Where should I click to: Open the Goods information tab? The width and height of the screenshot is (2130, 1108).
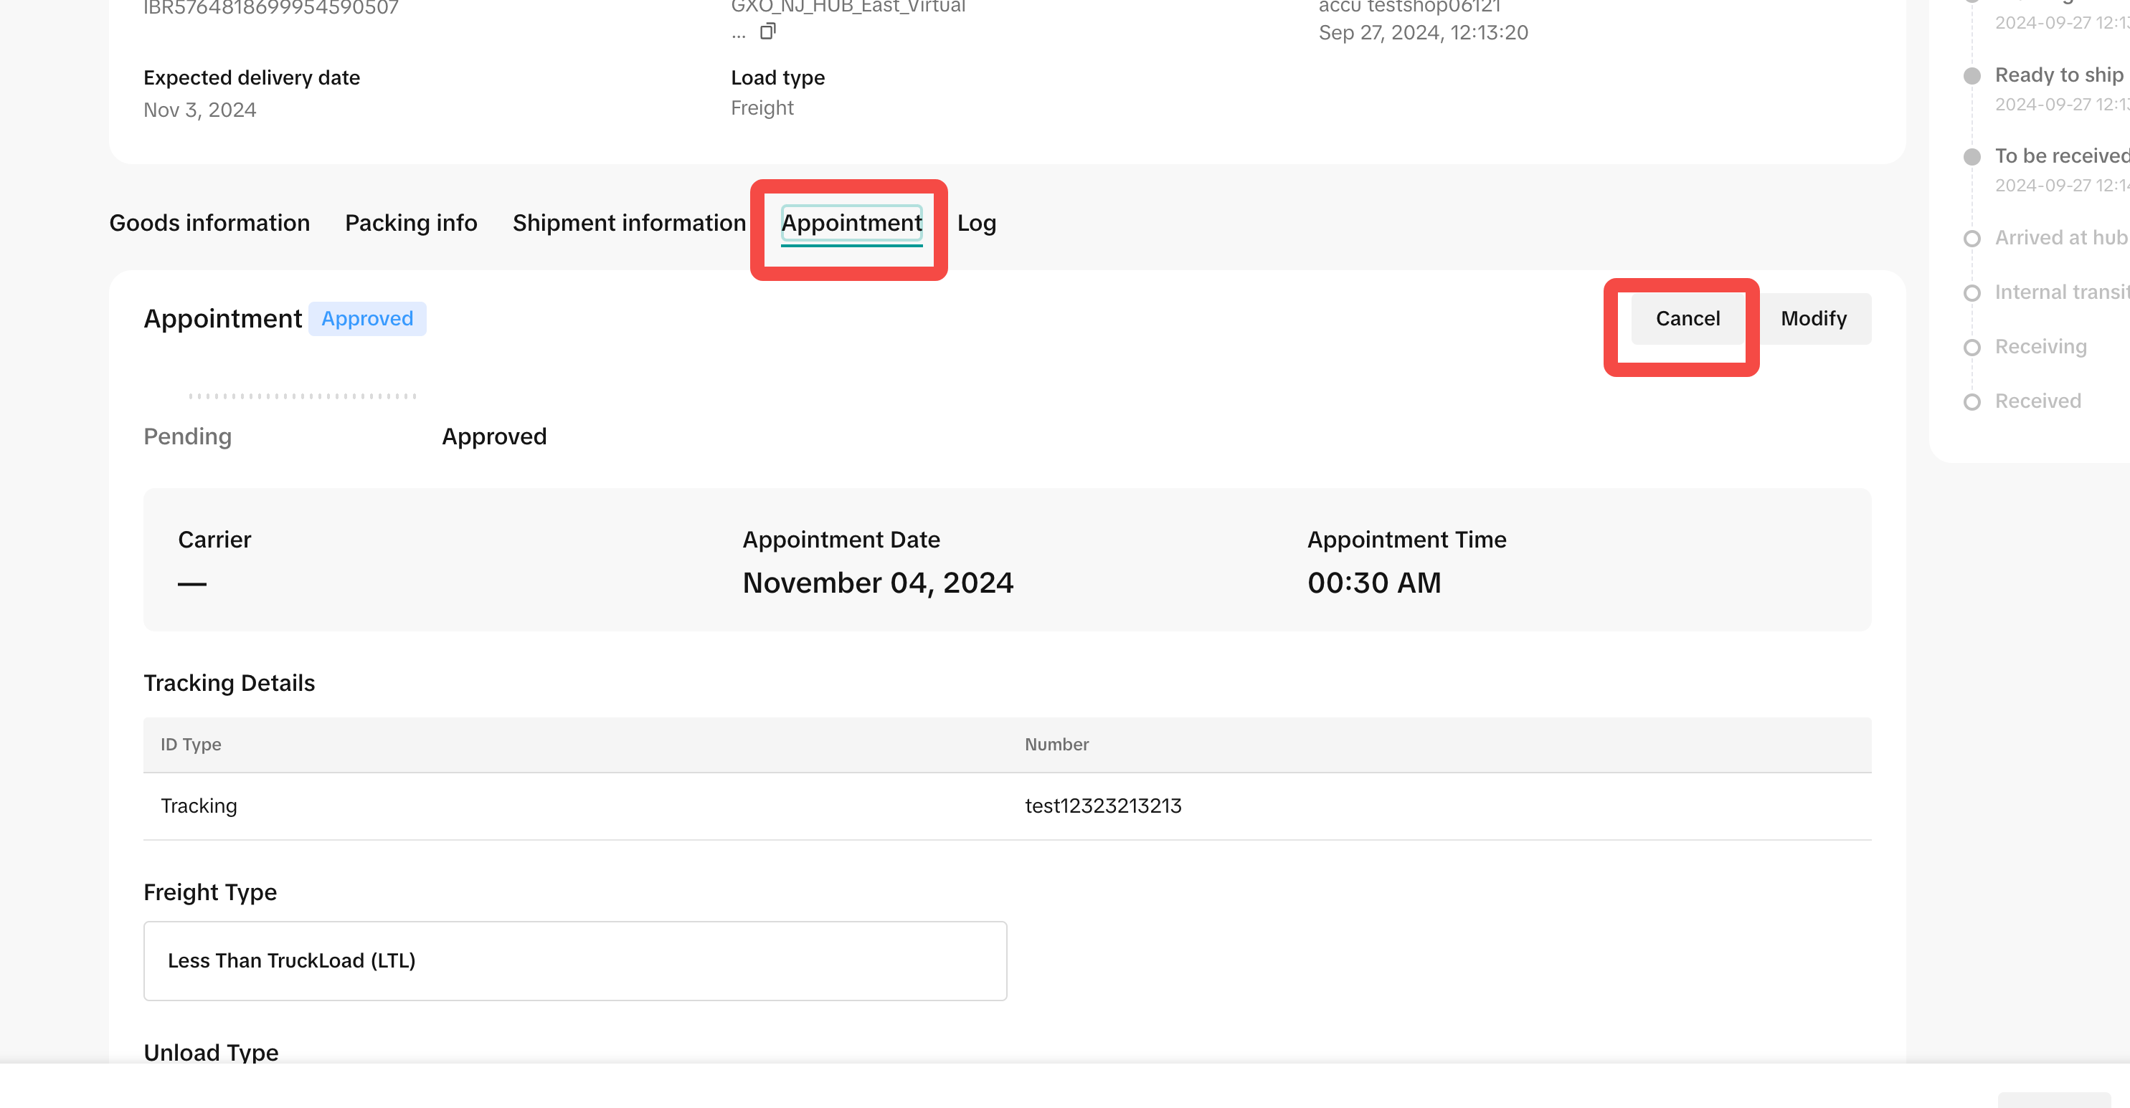(209, 223)
